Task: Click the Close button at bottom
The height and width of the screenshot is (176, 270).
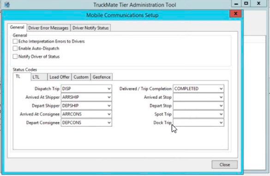Action: pos(225,164)
